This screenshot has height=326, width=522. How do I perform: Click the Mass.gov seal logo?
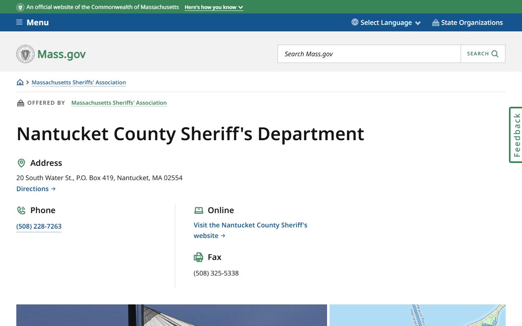pos(26,54)
